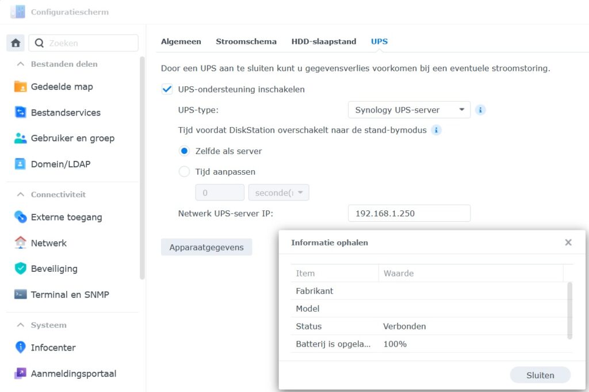Open Externe toegang settings

(66, 217)
